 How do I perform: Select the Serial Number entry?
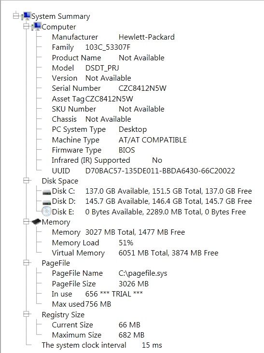109,88
